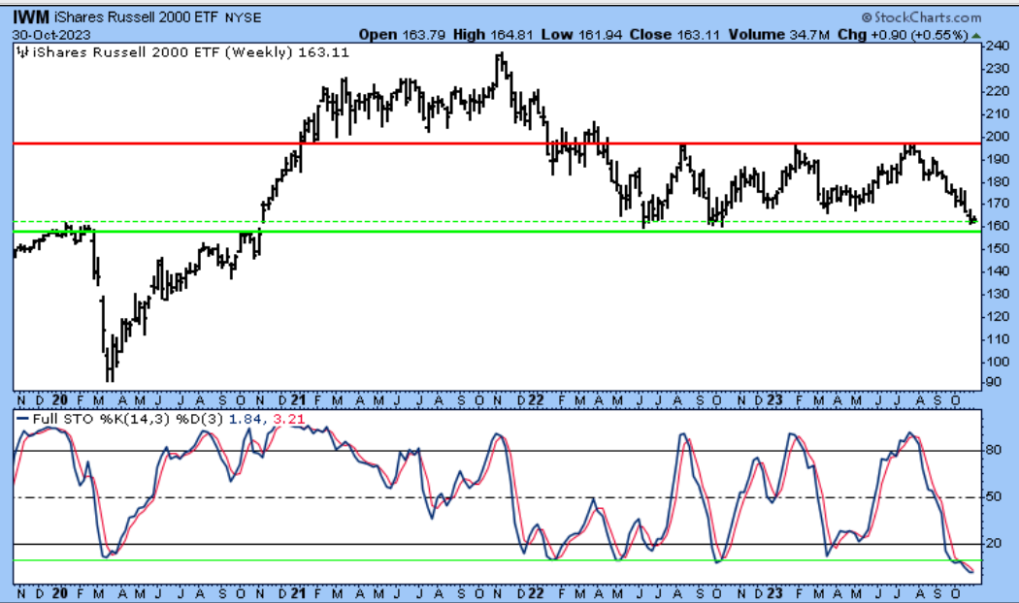Viewport: 1019px width, 603px height.
Task: Click the red horizontal resistance line near 197
Action: (x=497, y=143)
